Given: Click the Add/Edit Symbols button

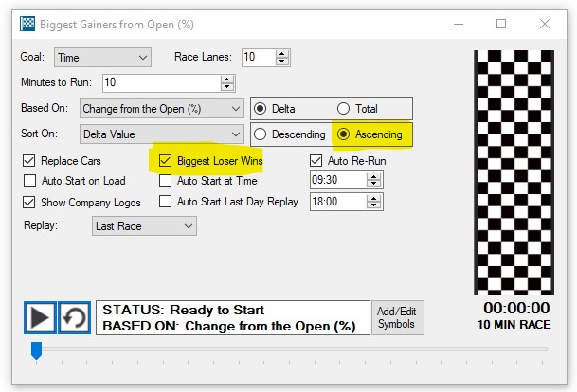Looking at the screenshot, I should (x=396, y=318).
